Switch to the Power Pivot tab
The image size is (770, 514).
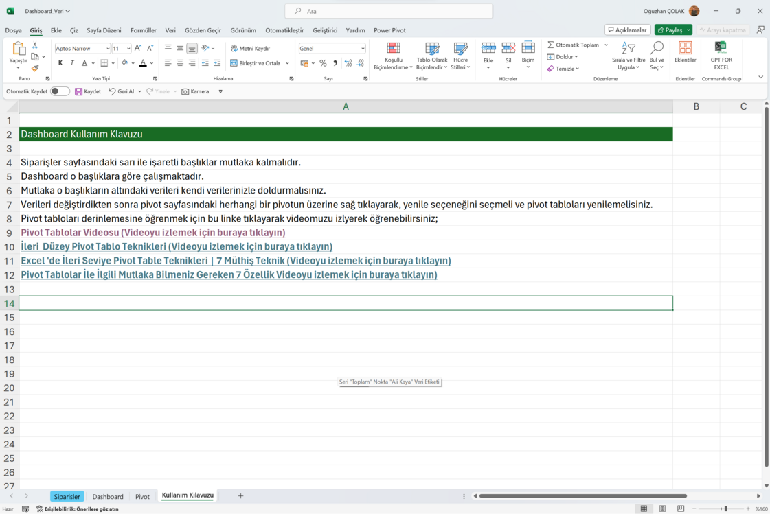point(389,30)
